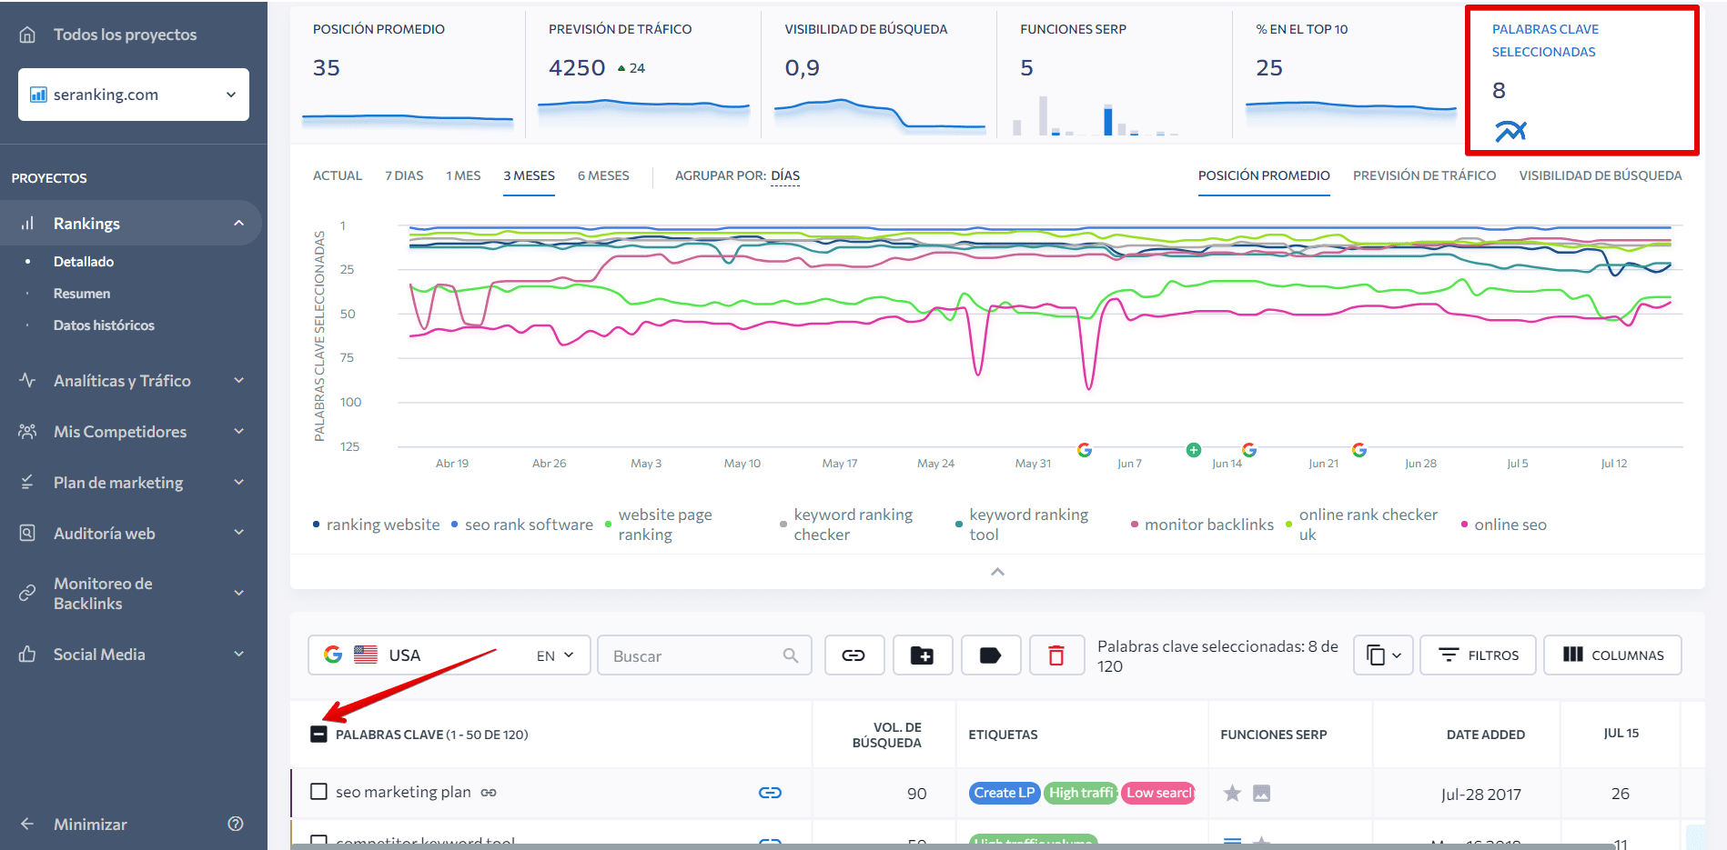Click the tag label toolbar button
This screenshot has width=1727, height=850.
click(x=991, y=655)
